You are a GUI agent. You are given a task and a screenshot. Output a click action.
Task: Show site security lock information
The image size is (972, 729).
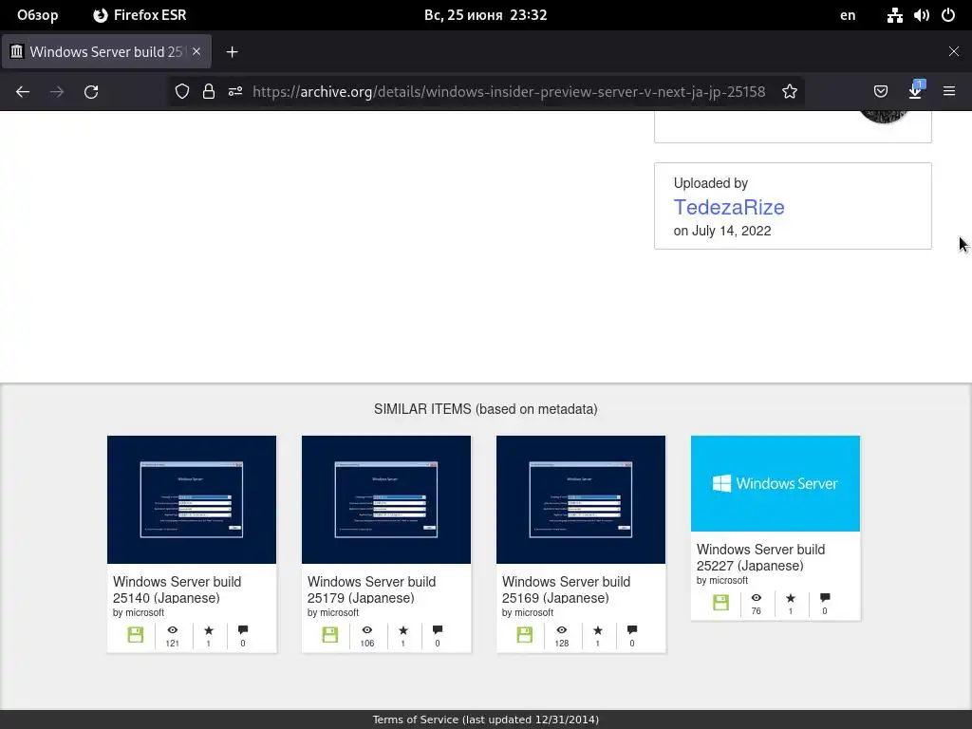click(x=209, y=92)
